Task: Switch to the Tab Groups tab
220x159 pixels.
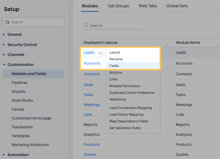Action: click(x=118, y=6)
